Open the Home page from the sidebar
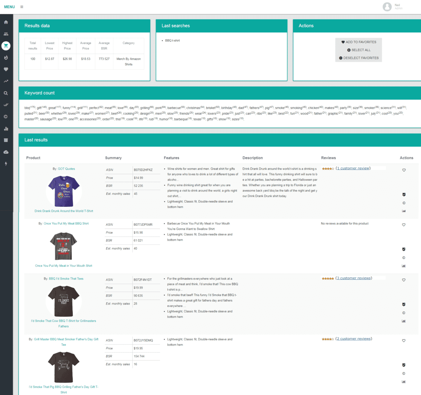The image size is (421, 395). [x=6, y=22]
